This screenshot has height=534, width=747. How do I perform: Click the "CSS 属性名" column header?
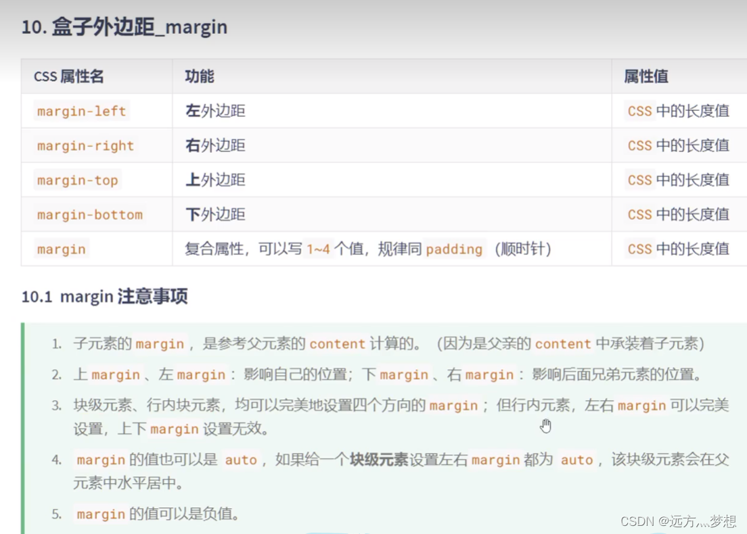[x=68, y=76]
